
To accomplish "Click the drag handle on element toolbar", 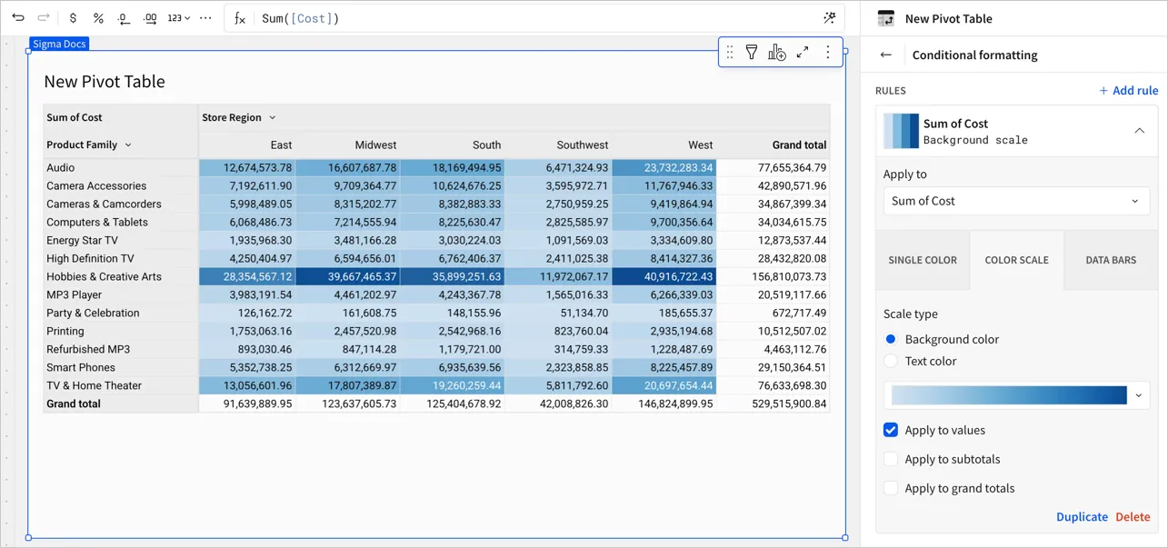I will coord(729,53).
